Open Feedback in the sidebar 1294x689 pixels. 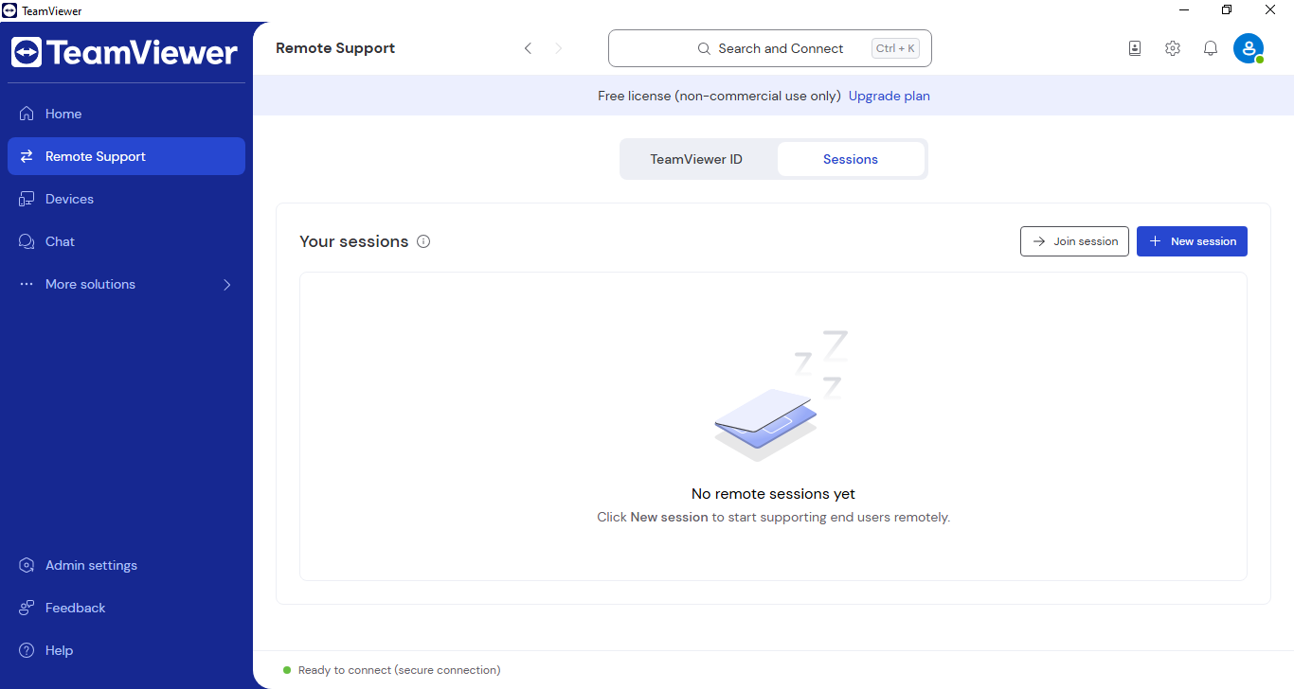[x=75, y=608]
